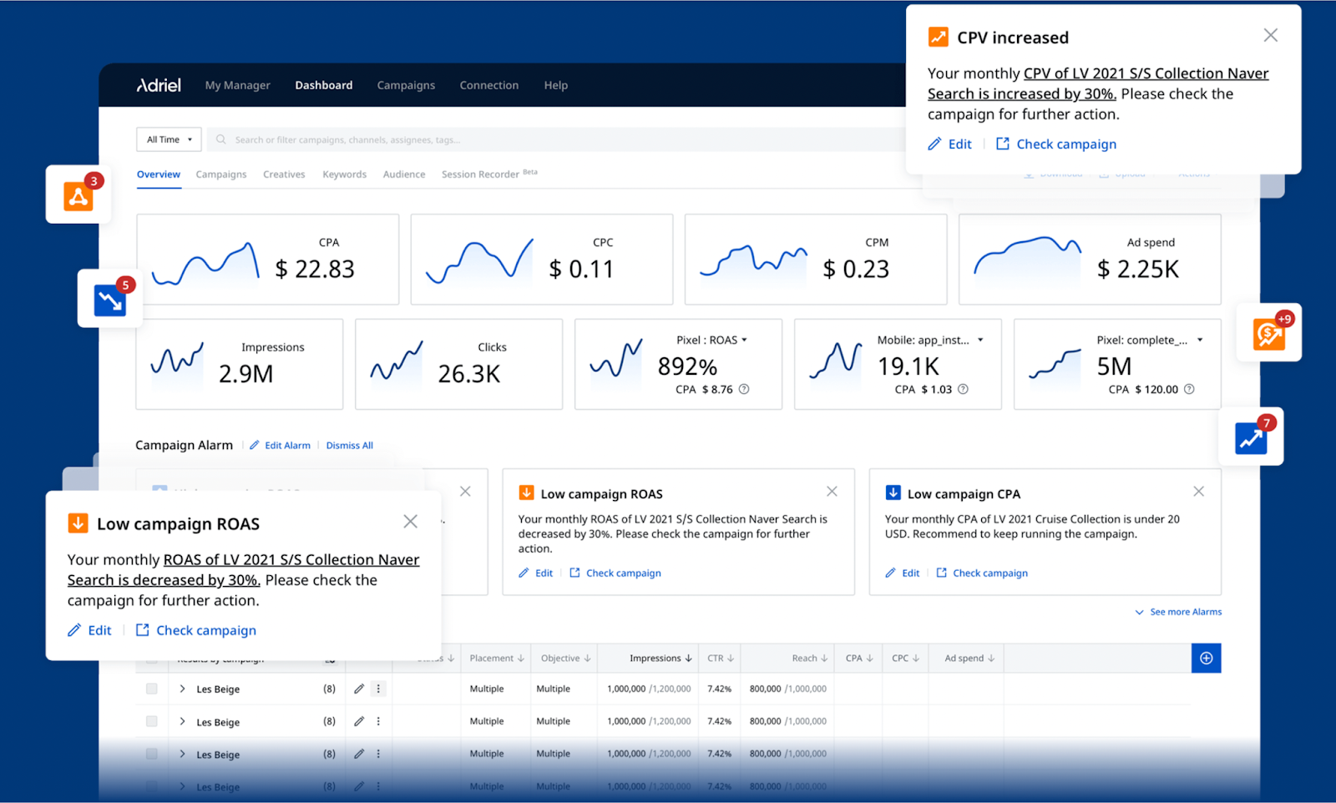The image size is (1336, 803).
Task: Click Check campaign in the Low campaign CPA card
Action: 983,573
